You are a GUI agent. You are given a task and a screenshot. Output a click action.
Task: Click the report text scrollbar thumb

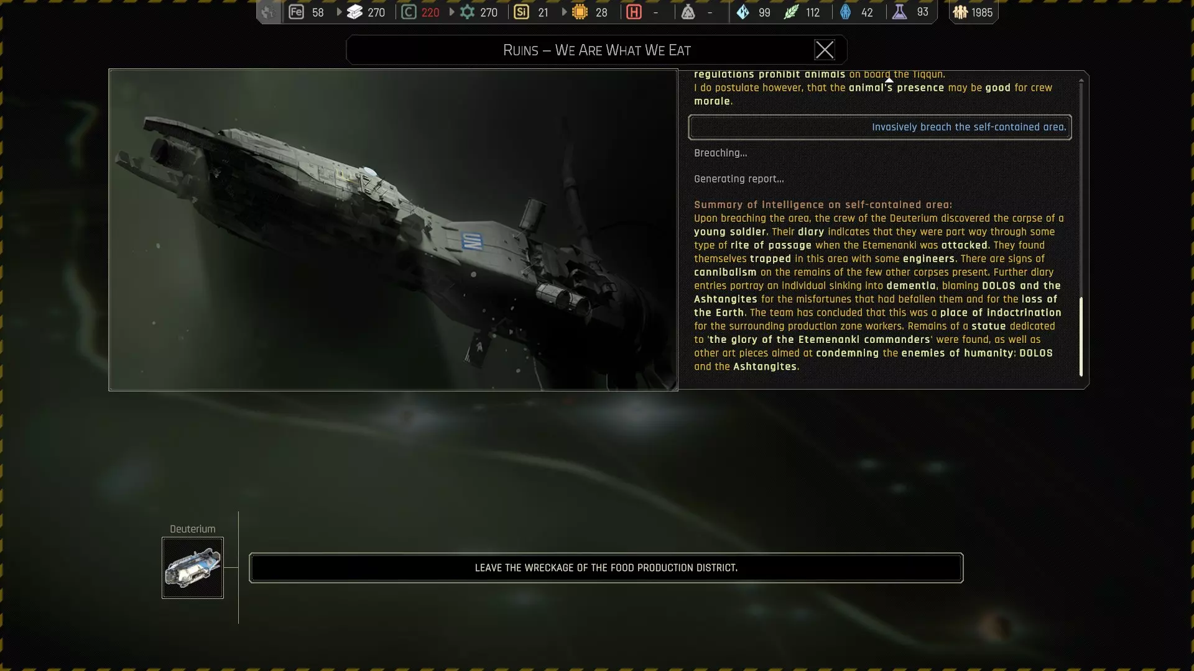click(1081, 336)
